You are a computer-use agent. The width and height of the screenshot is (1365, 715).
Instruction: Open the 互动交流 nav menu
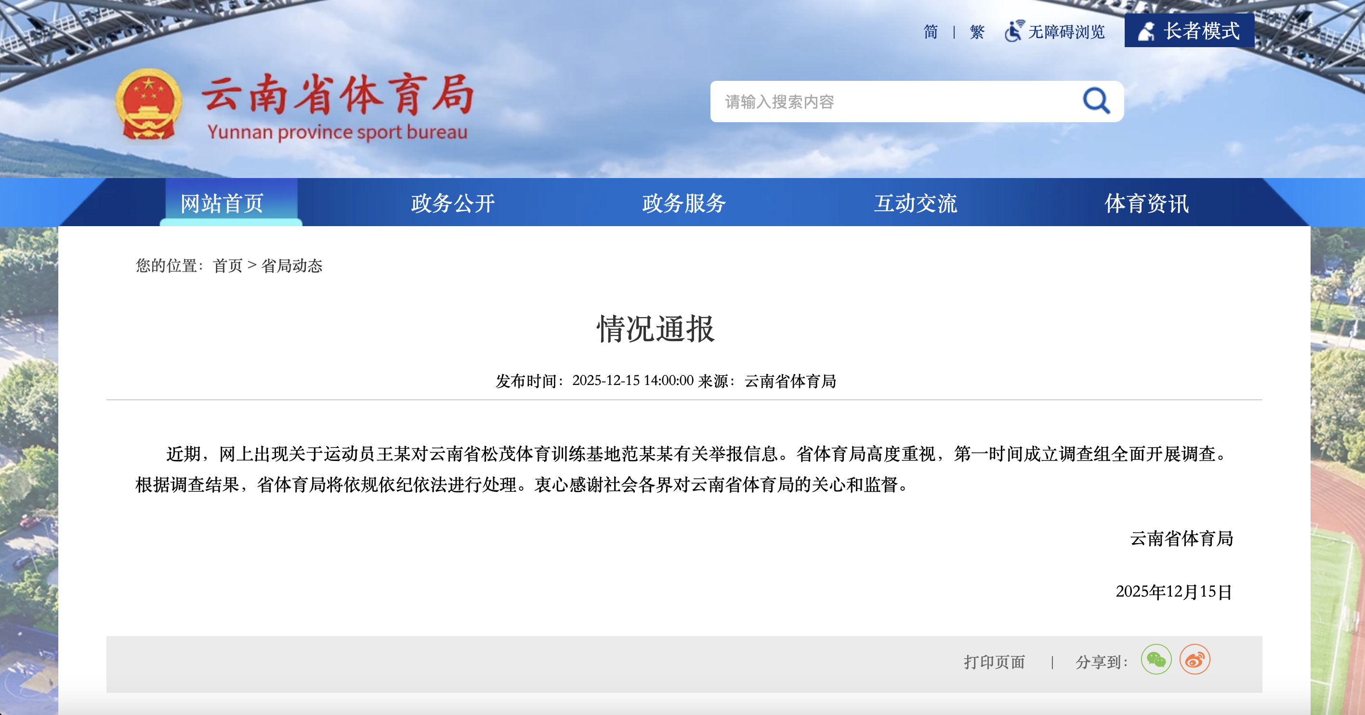click(916, 203)
